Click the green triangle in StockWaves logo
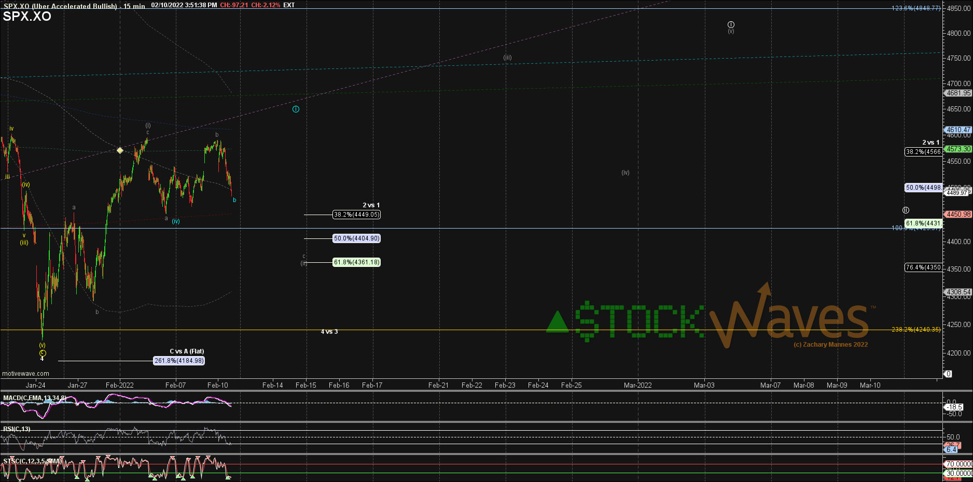Screen dimensions: 973x482 (x=558, y=322)
